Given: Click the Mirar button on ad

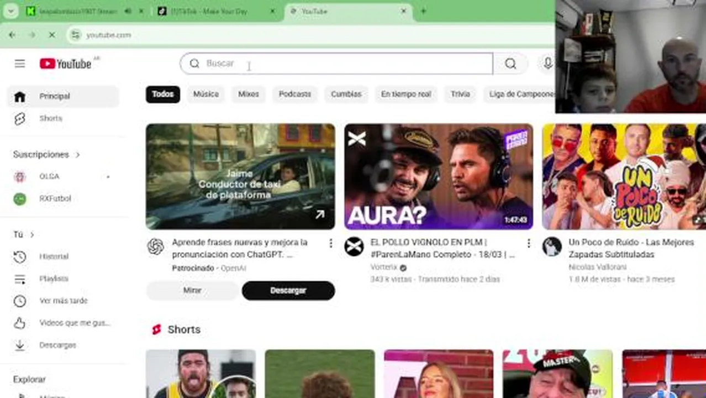Looking at the screenshot, I should point(192,290).
